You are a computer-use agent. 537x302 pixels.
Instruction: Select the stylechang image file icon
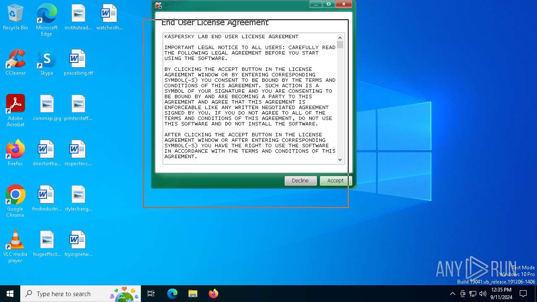pos(78,199)
